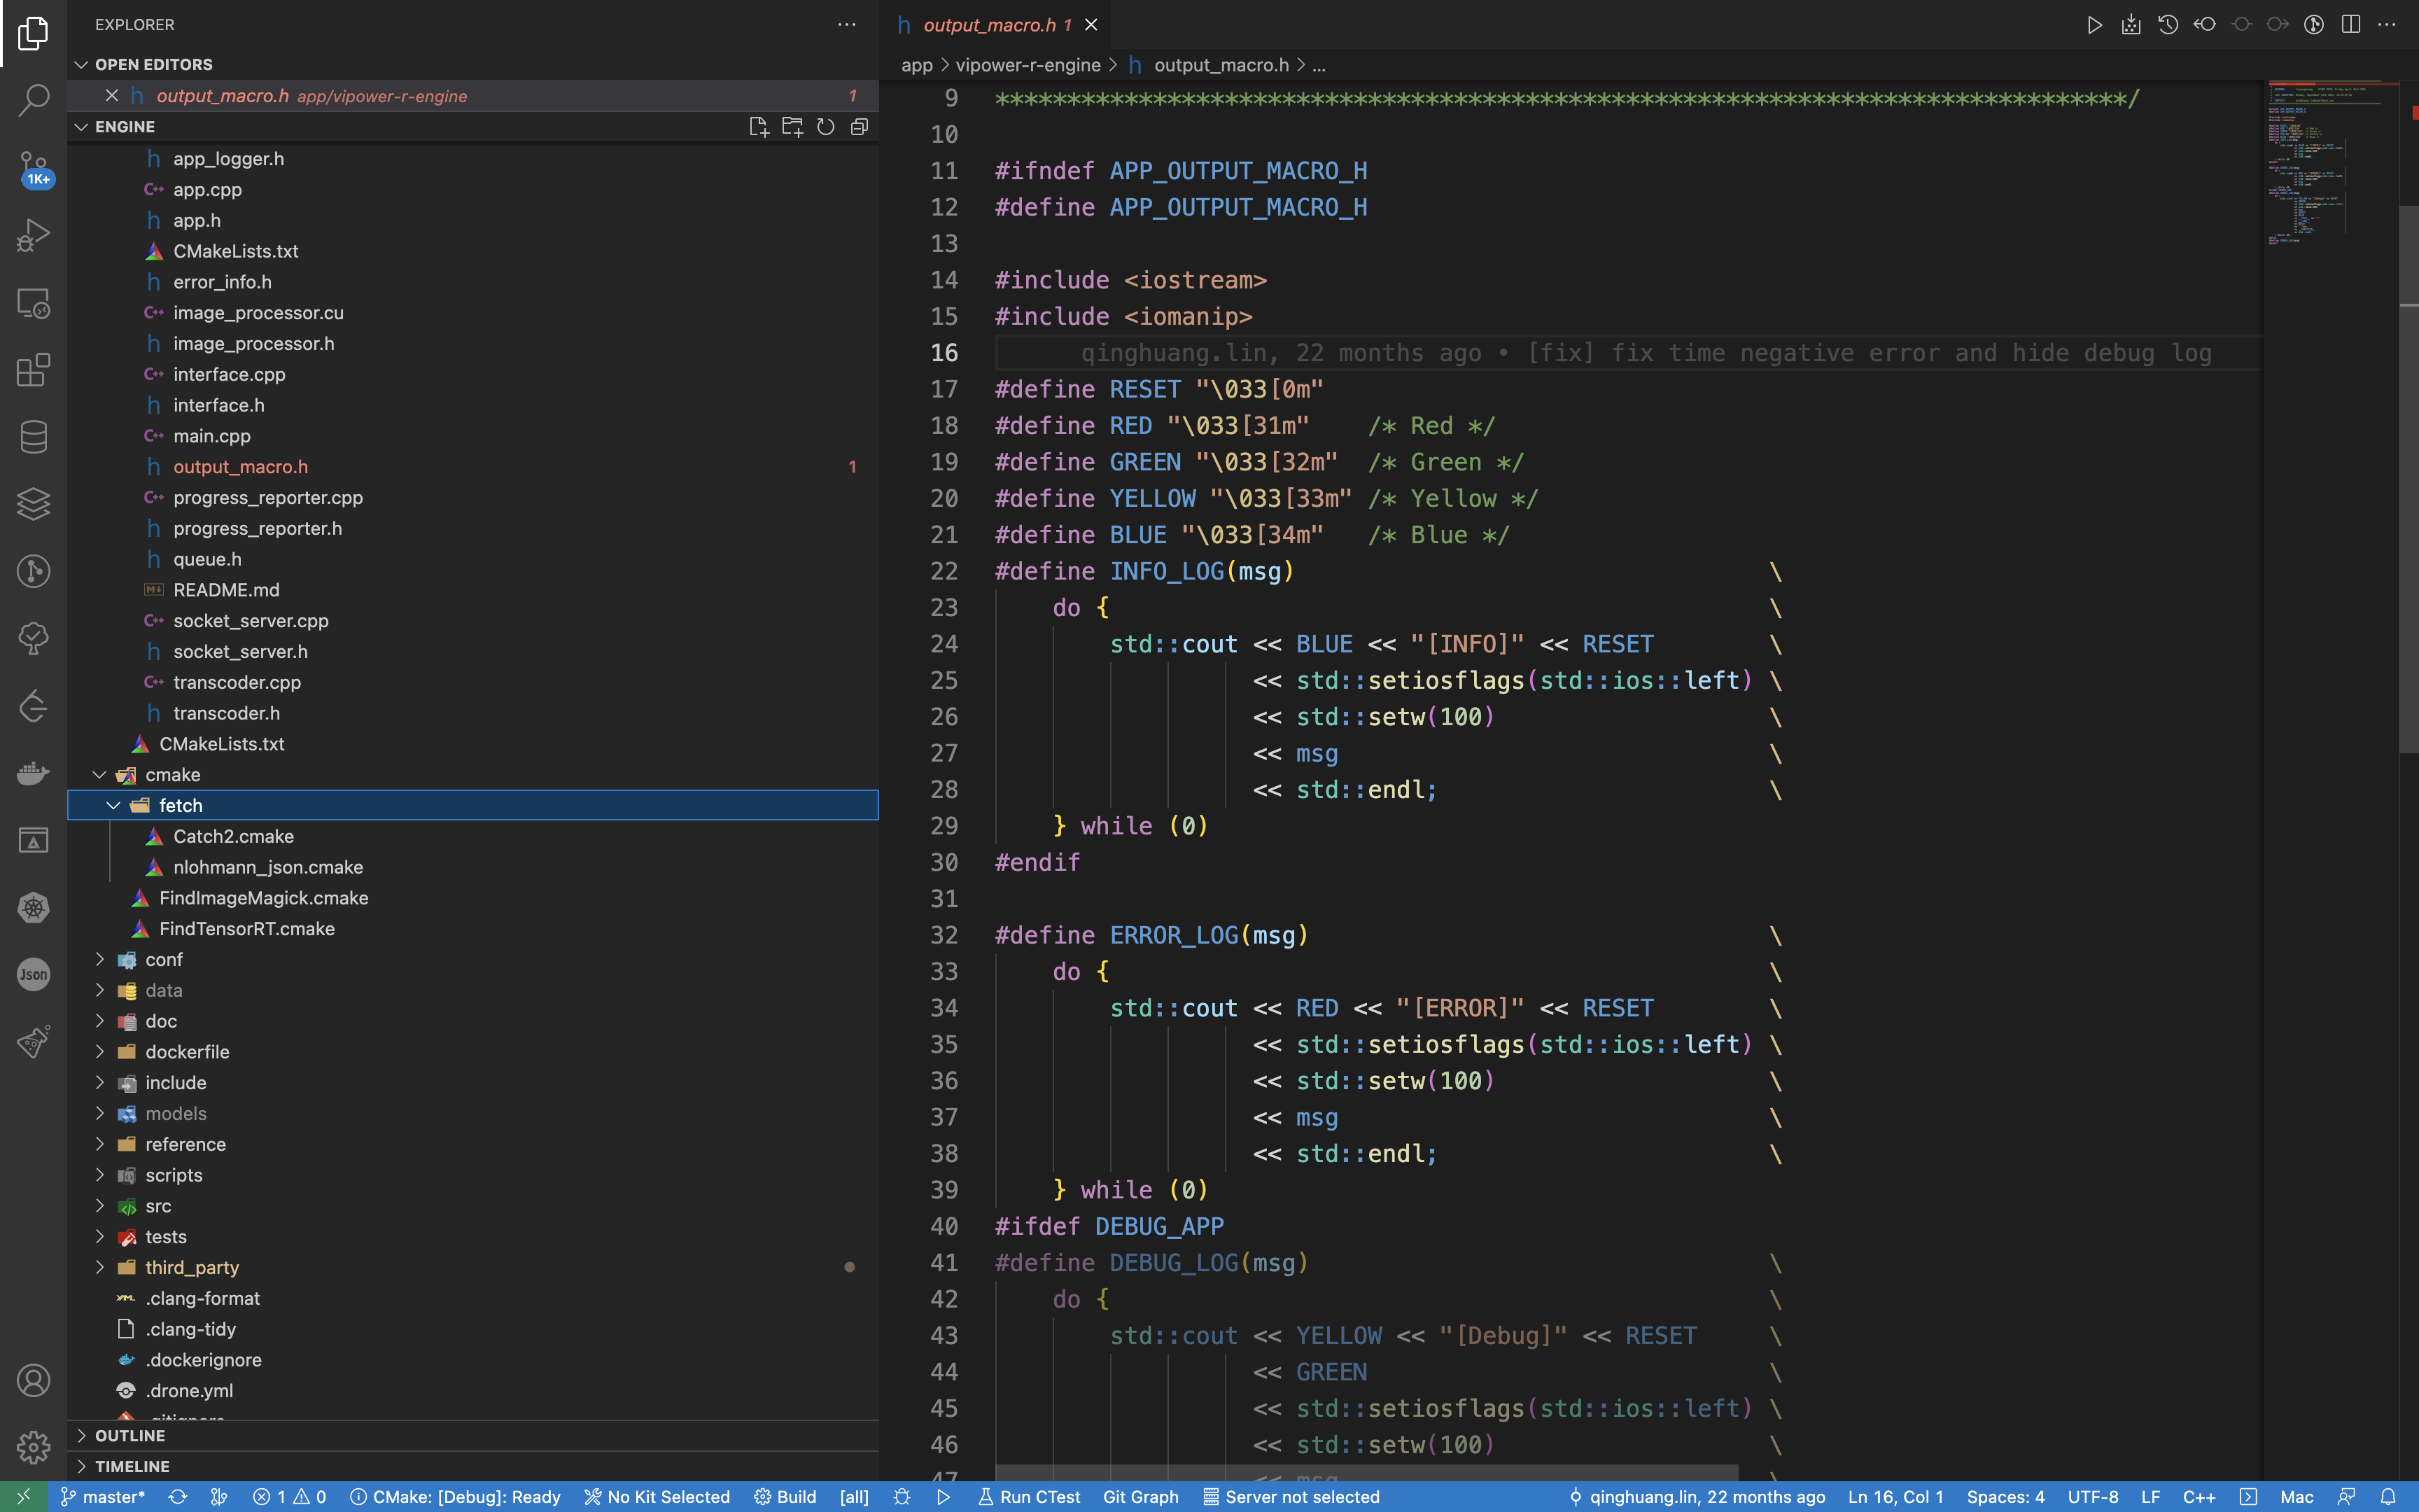Open the Search view in activity bar
Viewport: 2419px width, 1512px height.
pos(33,100)
